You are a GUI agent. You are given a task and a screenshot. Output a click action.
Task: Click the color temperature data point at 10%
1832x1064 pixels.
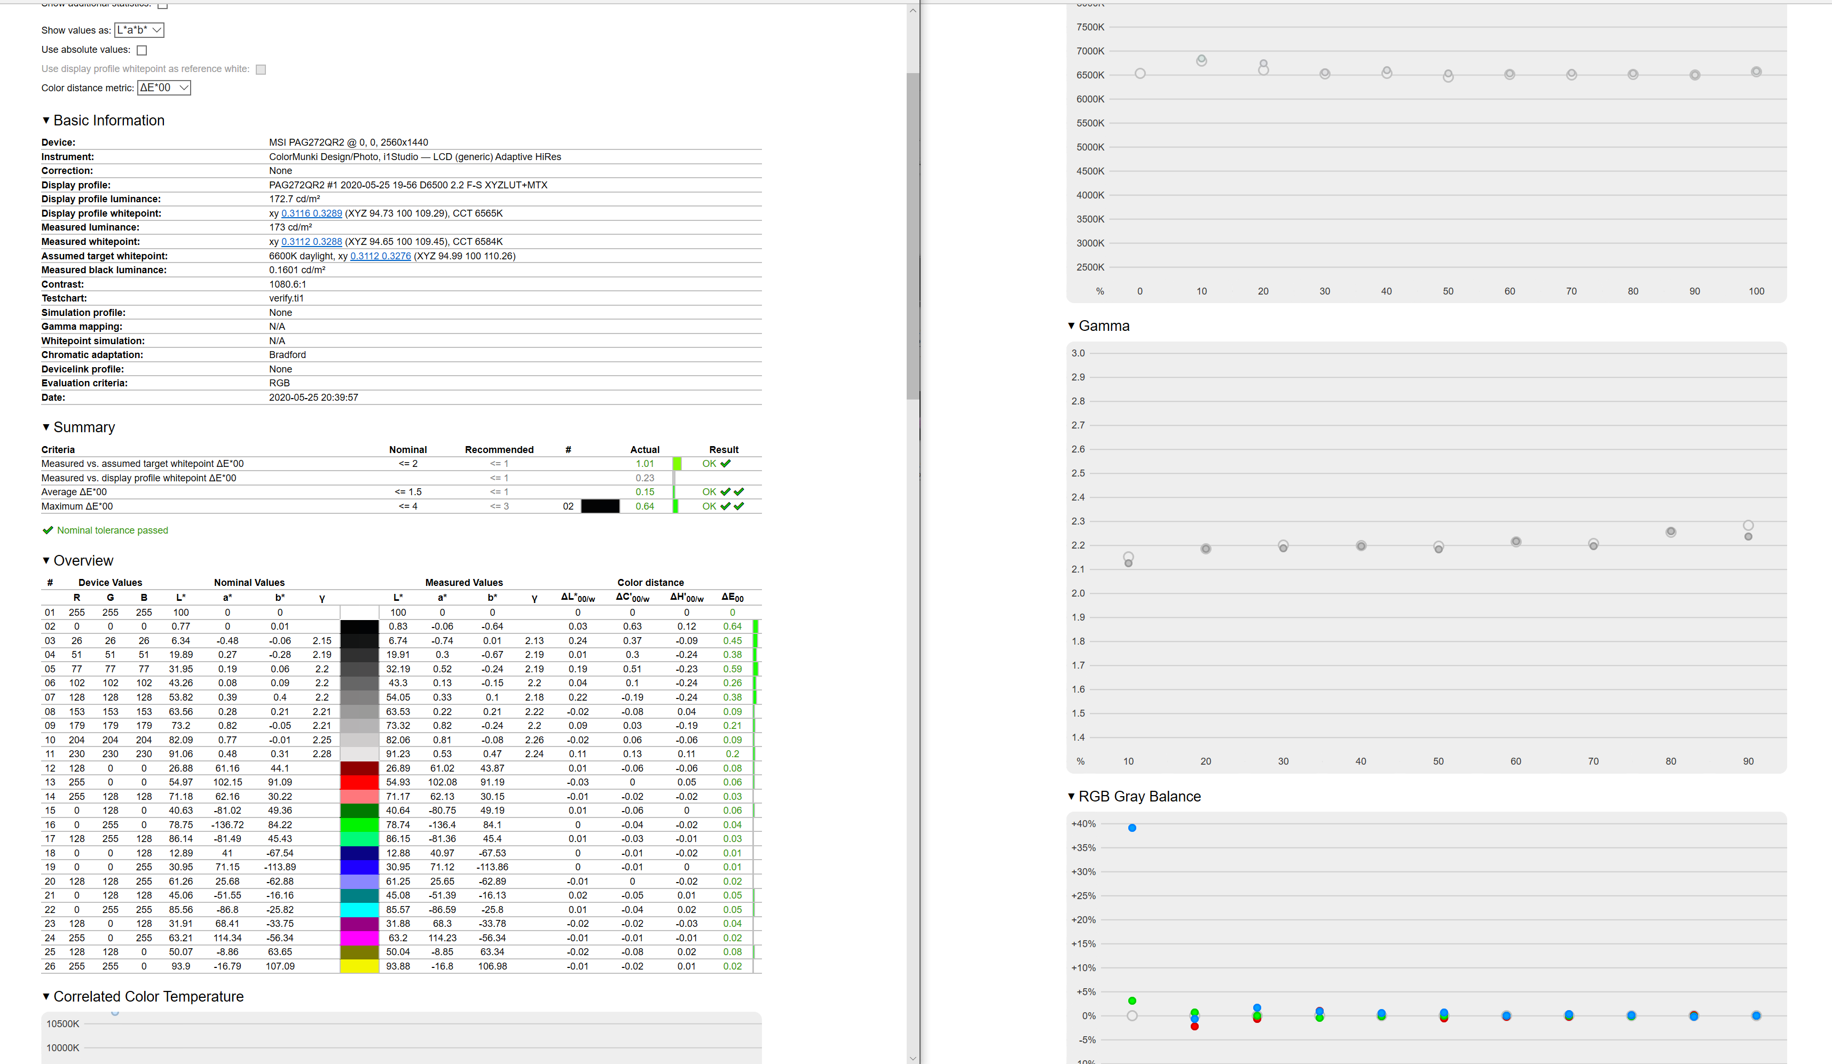click(1202, 60)
